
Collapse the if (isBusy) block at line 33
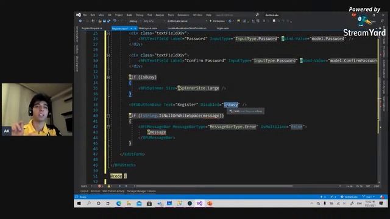click(x=108, y=77)
